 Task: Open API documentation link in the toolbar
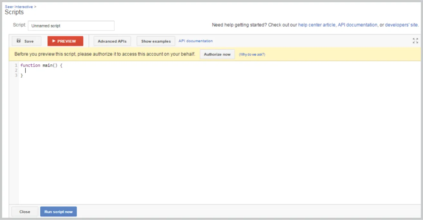pos(195,41)
